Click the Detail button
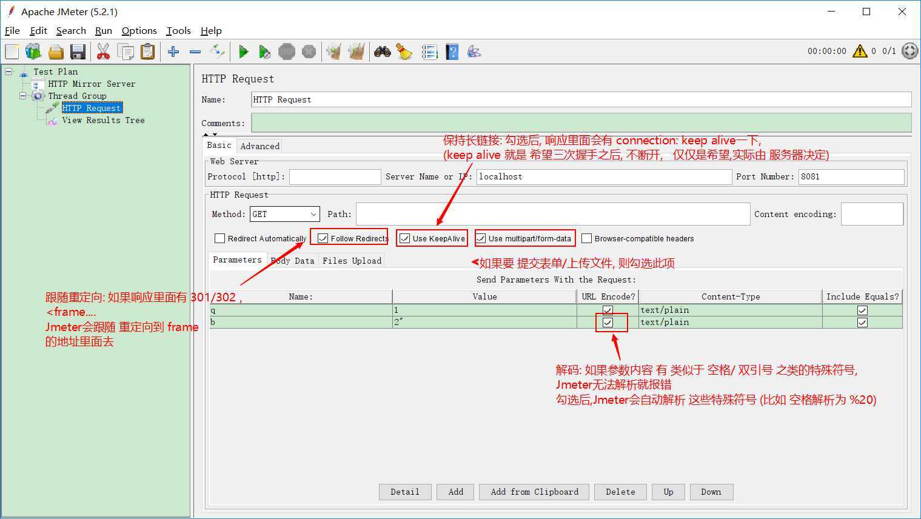Screen dimensions: 921x519 pos(405,492)
